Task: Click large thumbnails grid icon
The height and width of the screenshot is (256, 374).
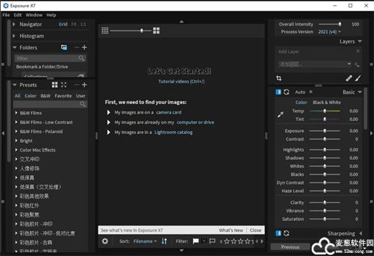Action: (156, 31)
